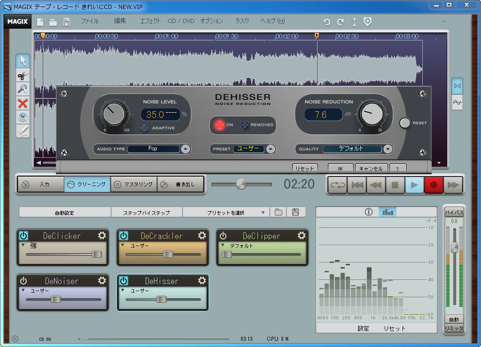
Task: Save preset with floppy icon
Action: click(295, 212)
